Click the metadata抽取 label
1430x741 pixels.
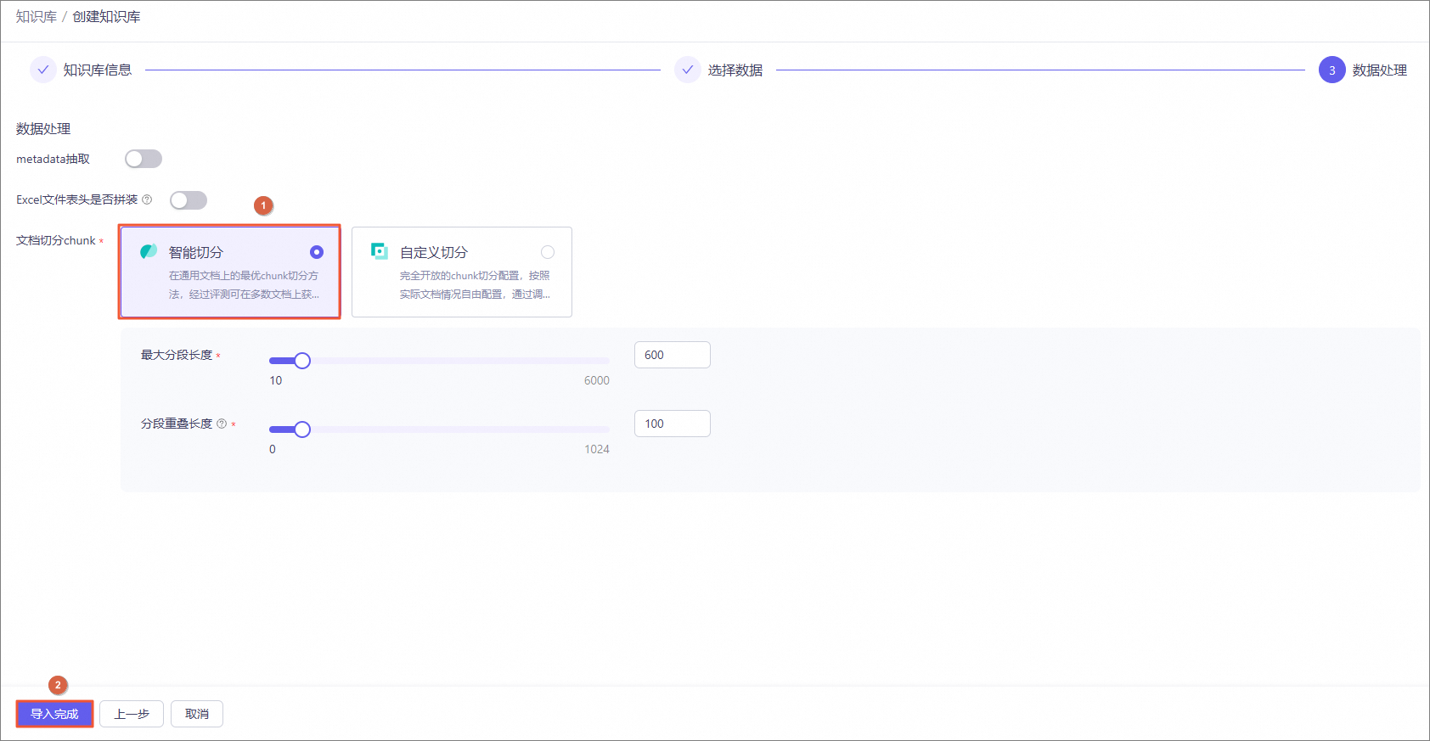(53, 159)
